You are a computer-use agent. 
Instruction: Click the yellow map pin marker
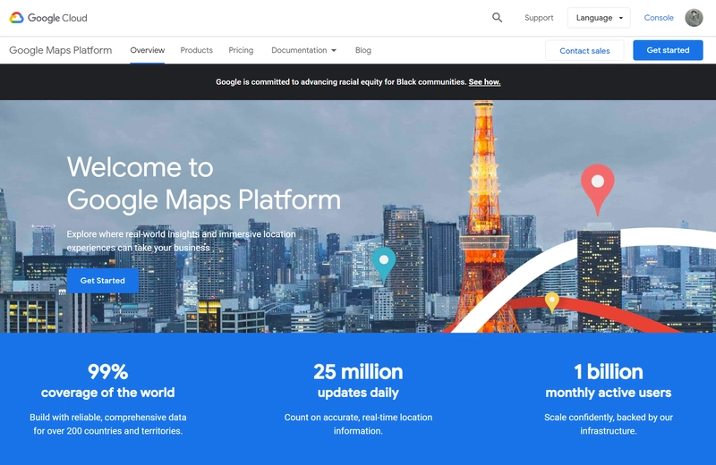click(552, 302)
